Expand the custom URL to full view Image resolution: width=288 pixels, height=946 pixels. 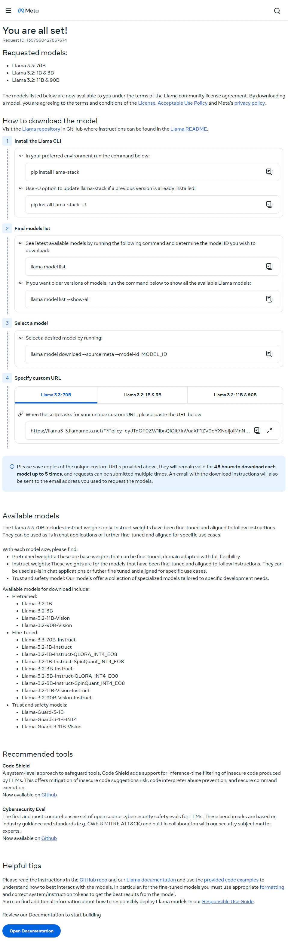[x=270, y=430]
